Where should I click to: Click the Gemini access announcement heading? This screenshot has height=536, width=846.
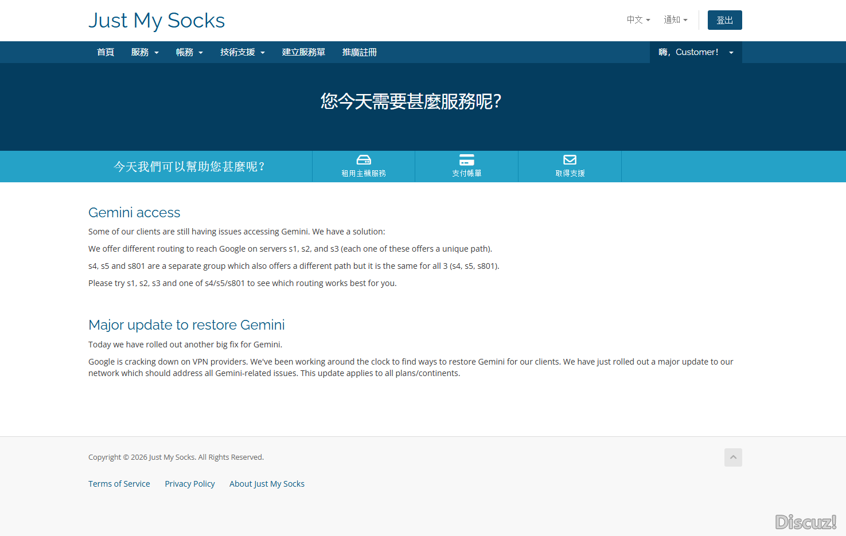(x=134, y=213)
